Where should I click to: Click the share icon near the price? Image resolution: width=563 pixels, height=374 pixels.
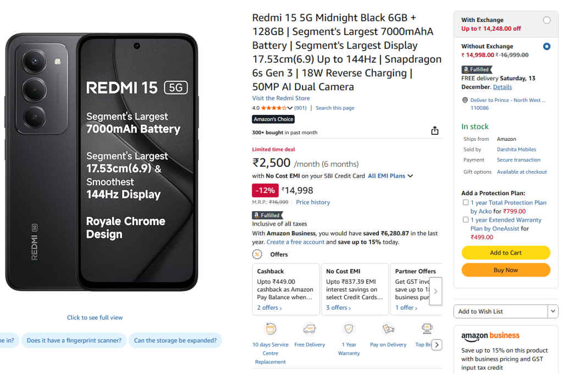tap(434, 130)
